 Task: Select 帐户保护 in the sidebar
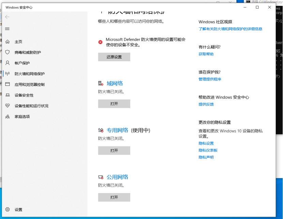(22, 63)
